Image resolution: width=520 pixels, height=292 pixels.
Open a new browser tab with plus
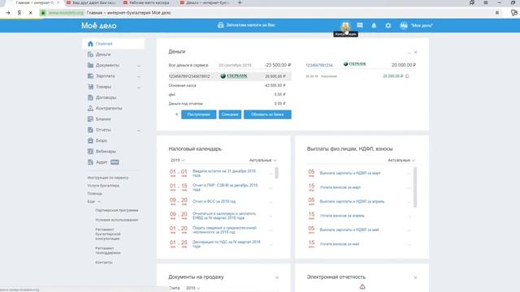click(240, 2)
